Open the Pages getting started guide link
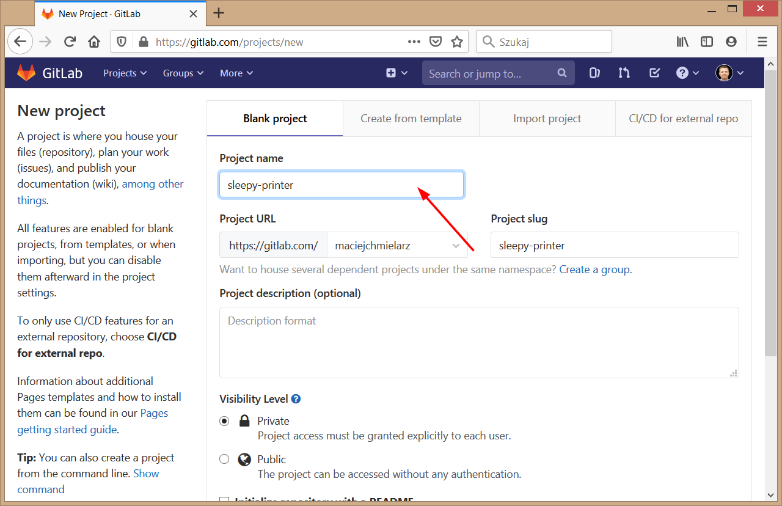Viewport: 782px width, 506px height. tap(67, 430)
